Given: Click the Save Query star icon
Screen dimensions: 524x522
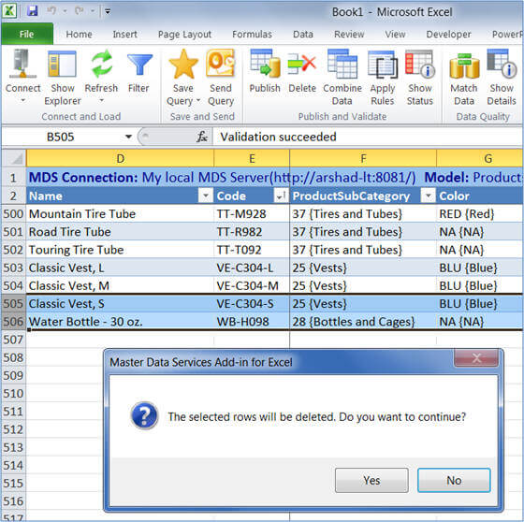Looking at the screenshot, I should click(183, 65).
